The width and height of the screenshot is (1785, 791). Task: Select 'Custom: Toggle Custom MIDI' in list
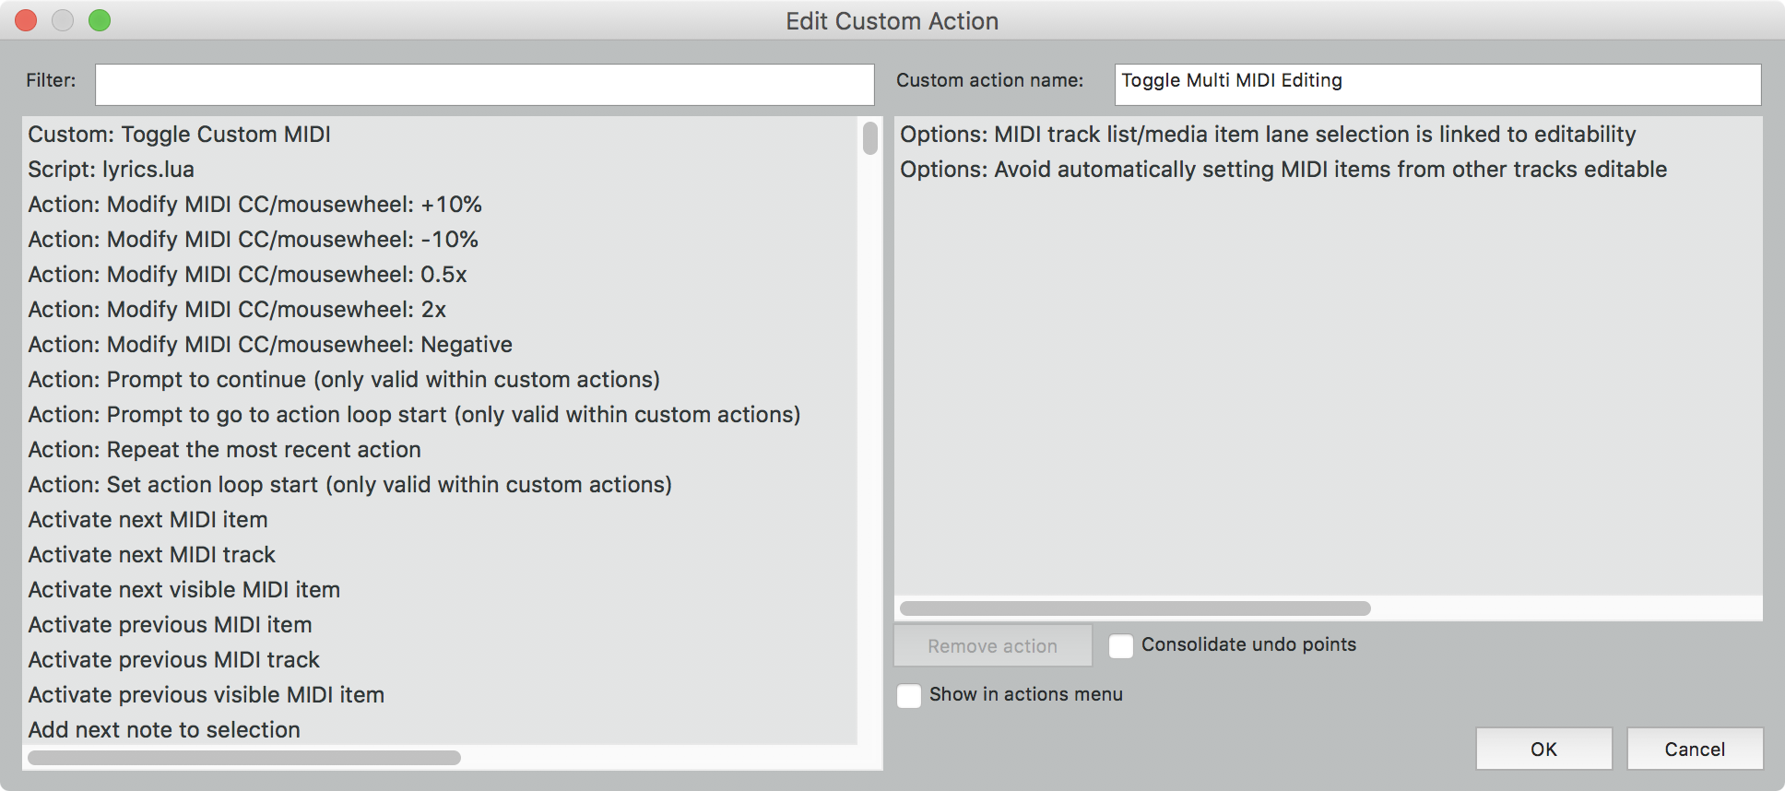coord(180,135)
